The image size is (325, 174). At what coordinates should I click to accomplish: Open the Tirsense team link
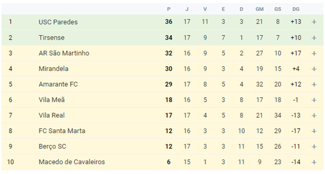(52, 37)
